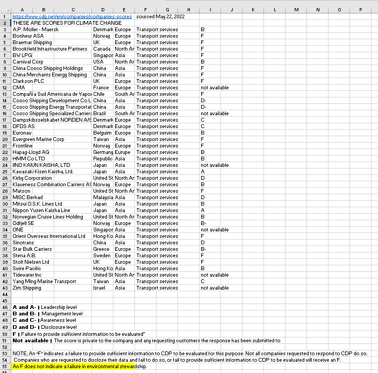Click the Evergreen Marine Corp cell

click(38, 139)
